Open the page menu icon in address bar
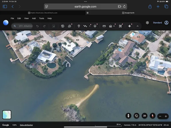This screenshot has width=171, height=128. pyautogui.click(x=46, y=7)
